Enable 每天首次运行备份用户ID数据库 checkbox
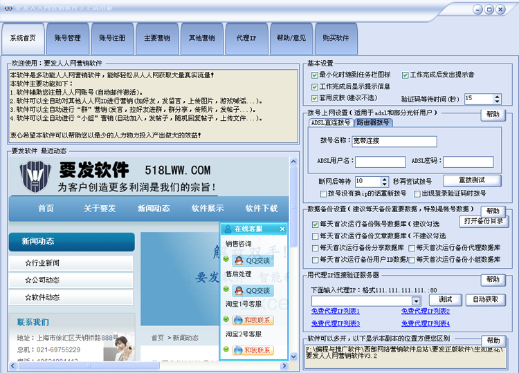The width and height of the screenshot is (519, 373). point(315,260)
